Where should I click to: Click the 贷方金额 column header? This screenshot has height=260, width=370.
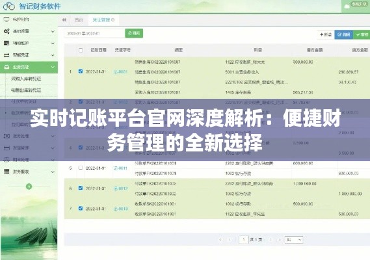360,50
